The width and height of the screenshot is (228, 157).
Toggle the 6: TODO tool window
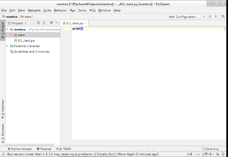pyautogui.click(x=63, y=149)
